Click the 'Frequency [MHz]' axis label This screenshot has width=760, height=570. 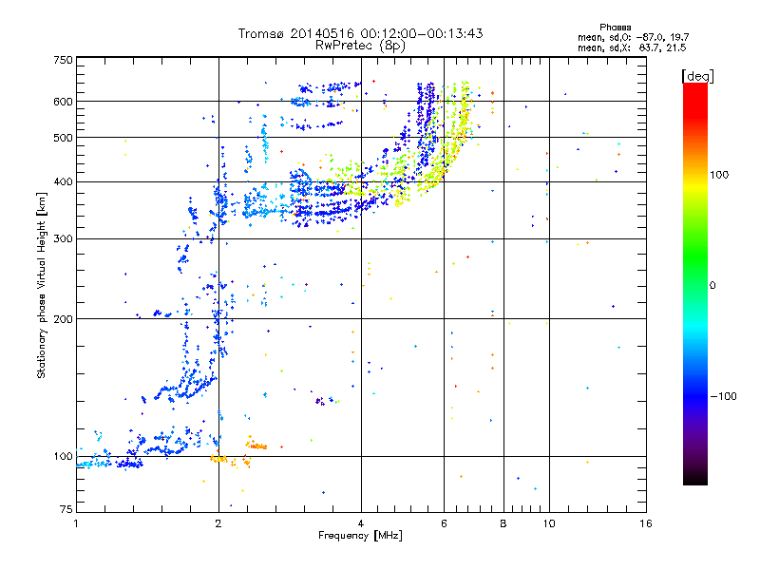(360, 536)
